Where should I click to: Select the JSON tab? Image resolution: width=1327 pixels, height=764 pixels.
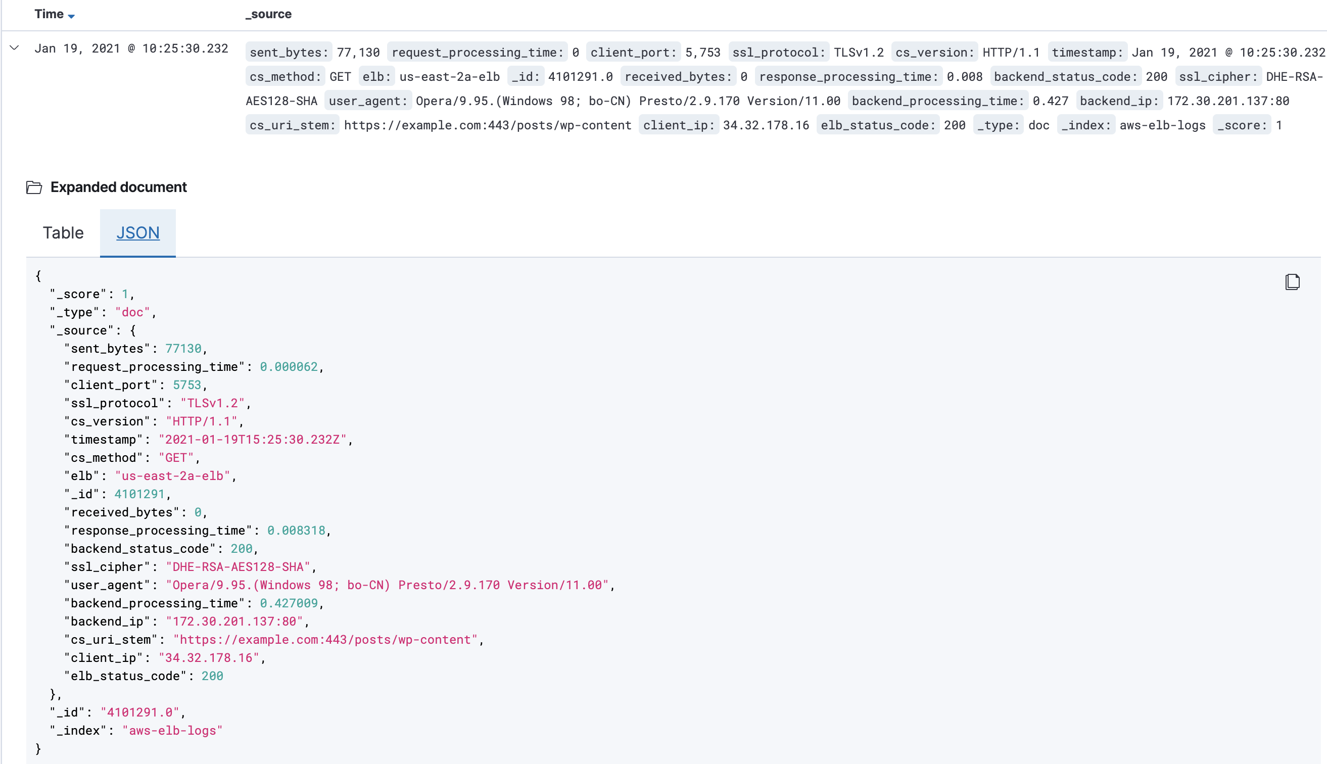tap(137, 232)
